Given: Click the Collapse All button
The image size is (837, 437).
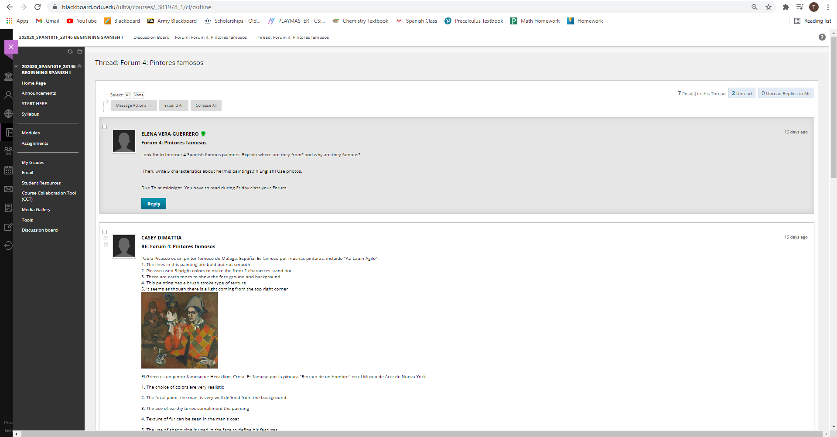Looking at the screenshot, I should [206, 106].
